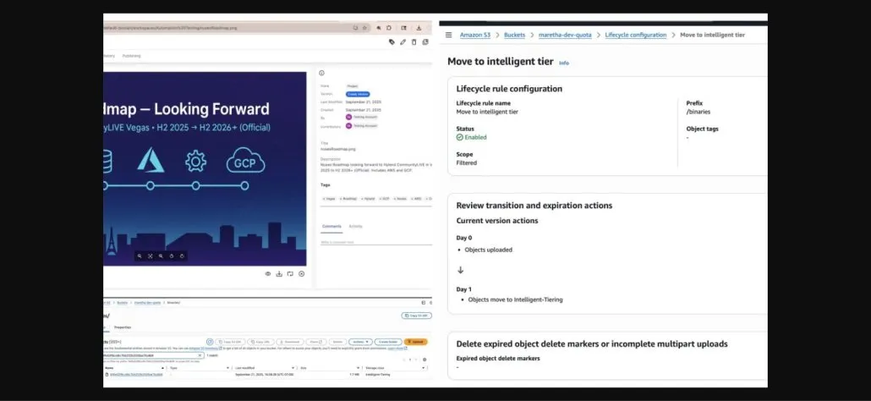Open the AWS console hamburger menu
The width and height of the screenshot is (871, 401).
point(448,35)
